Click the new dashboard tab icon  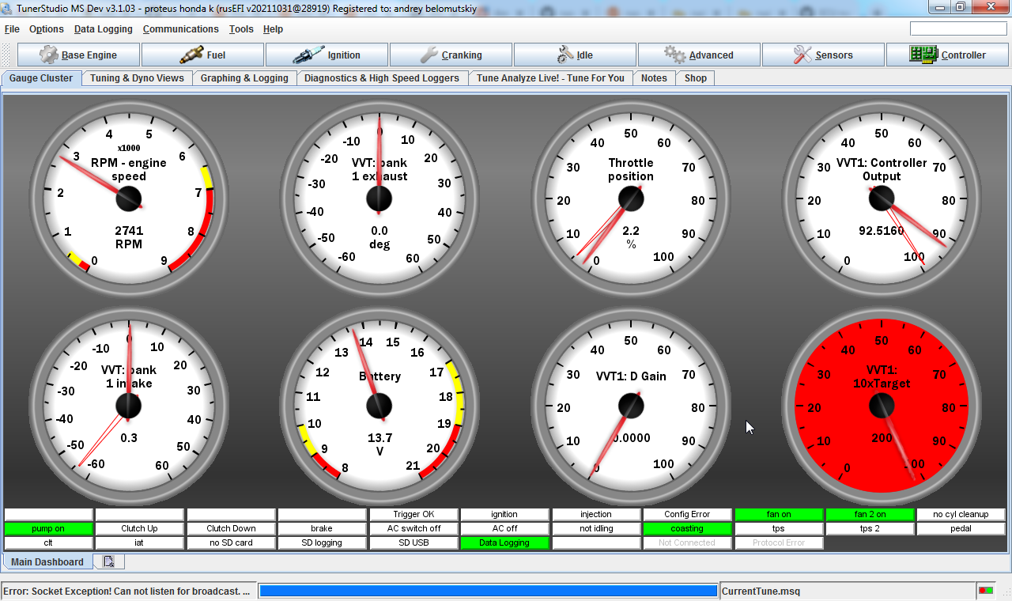(x=108, y=562)
